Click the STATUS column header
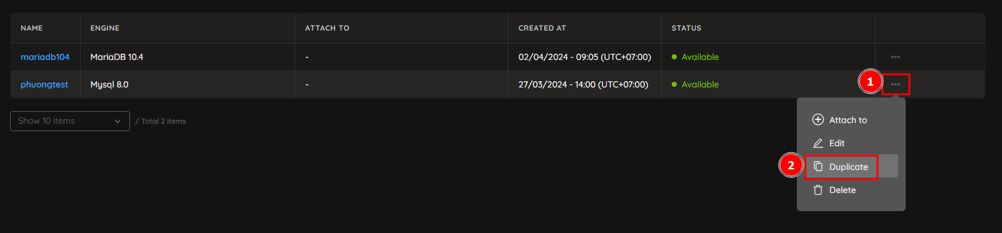 [686, 28]
